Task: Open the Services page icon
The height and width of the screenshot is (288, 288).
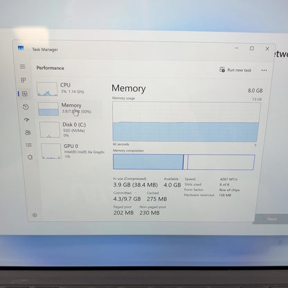Action: point(30,157)
